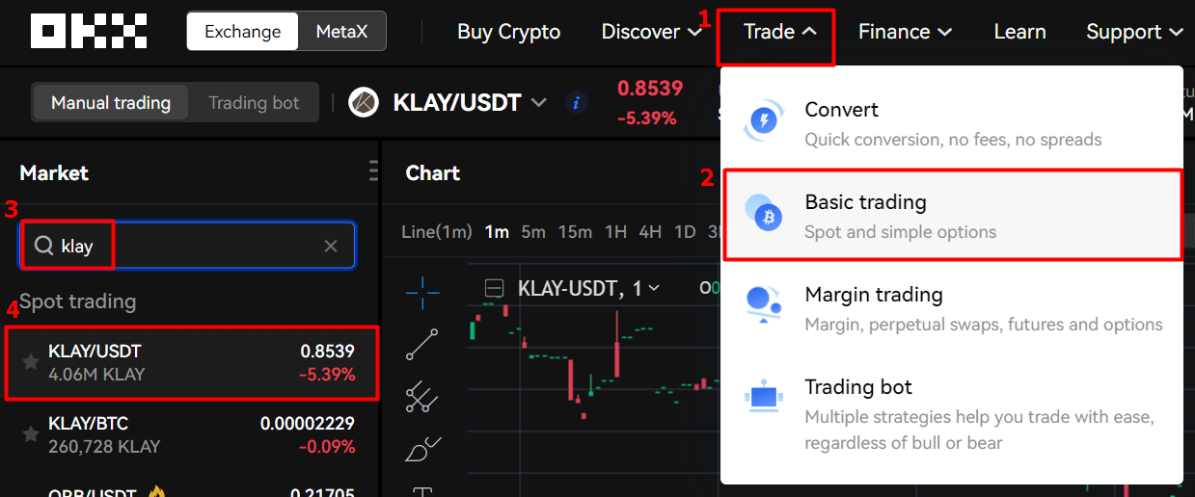Open the KLAY pair info icon
This screenshot has height=497, width=1195.
[x=577, y=102]
